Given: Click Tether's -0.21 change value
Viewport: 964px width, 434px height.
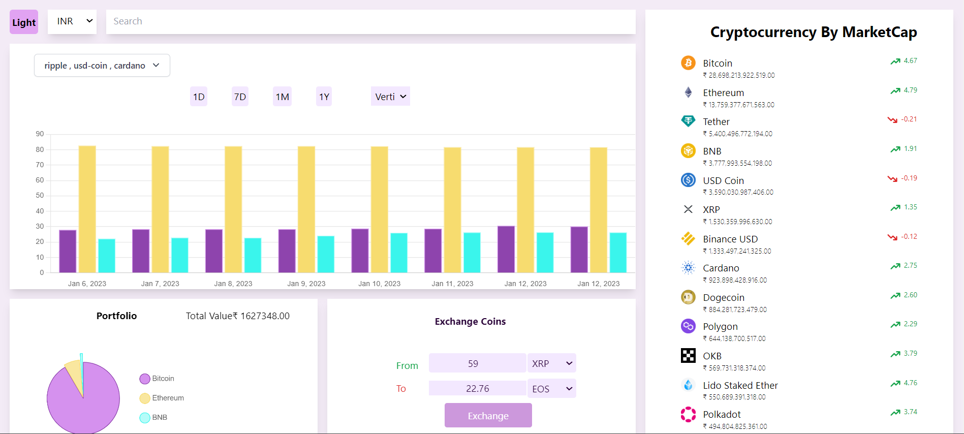Looking at the screenshot, I should coord(909,119).
